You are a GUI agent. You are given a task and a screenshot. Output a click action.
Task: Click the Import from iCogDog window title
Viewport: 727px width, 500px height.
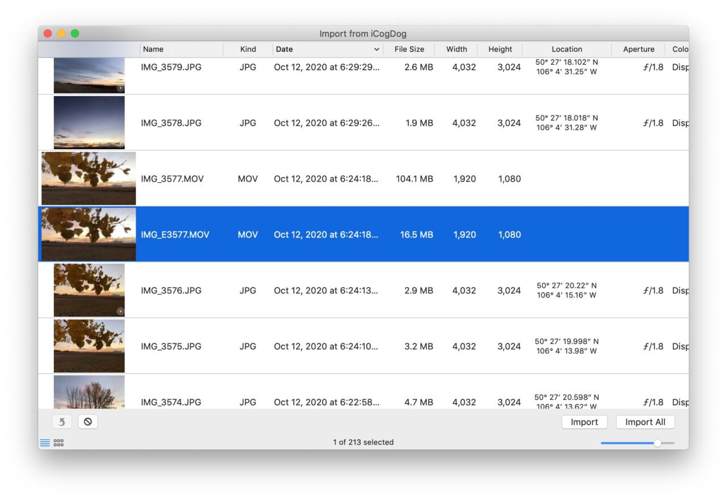coord(363,33)
